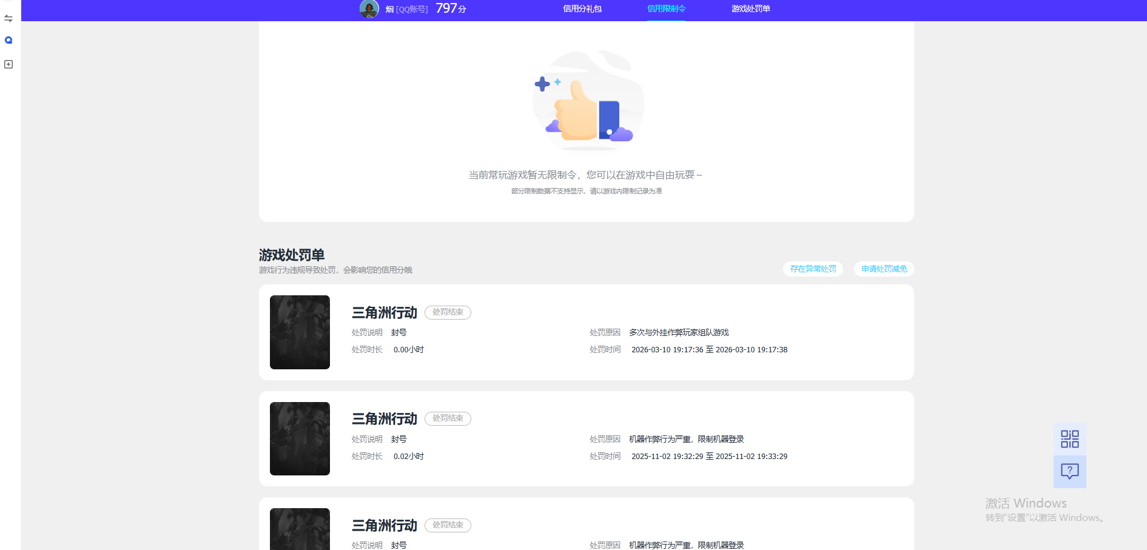Open the help question chat icon

(1070, 471)
